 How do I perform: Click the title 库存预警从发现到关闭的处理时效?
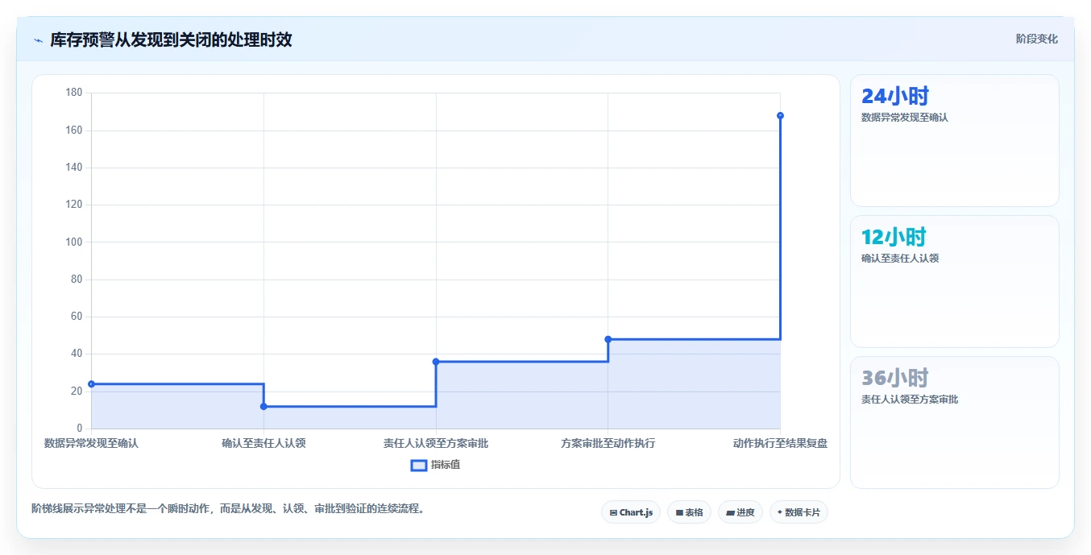click(171, 40)
